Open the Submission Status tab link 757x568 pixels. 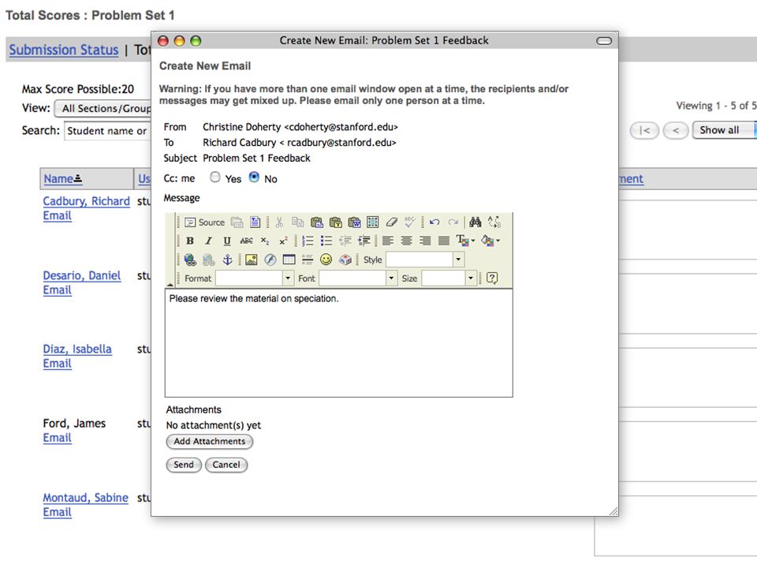pyautogui.click(x=64, y=50)
